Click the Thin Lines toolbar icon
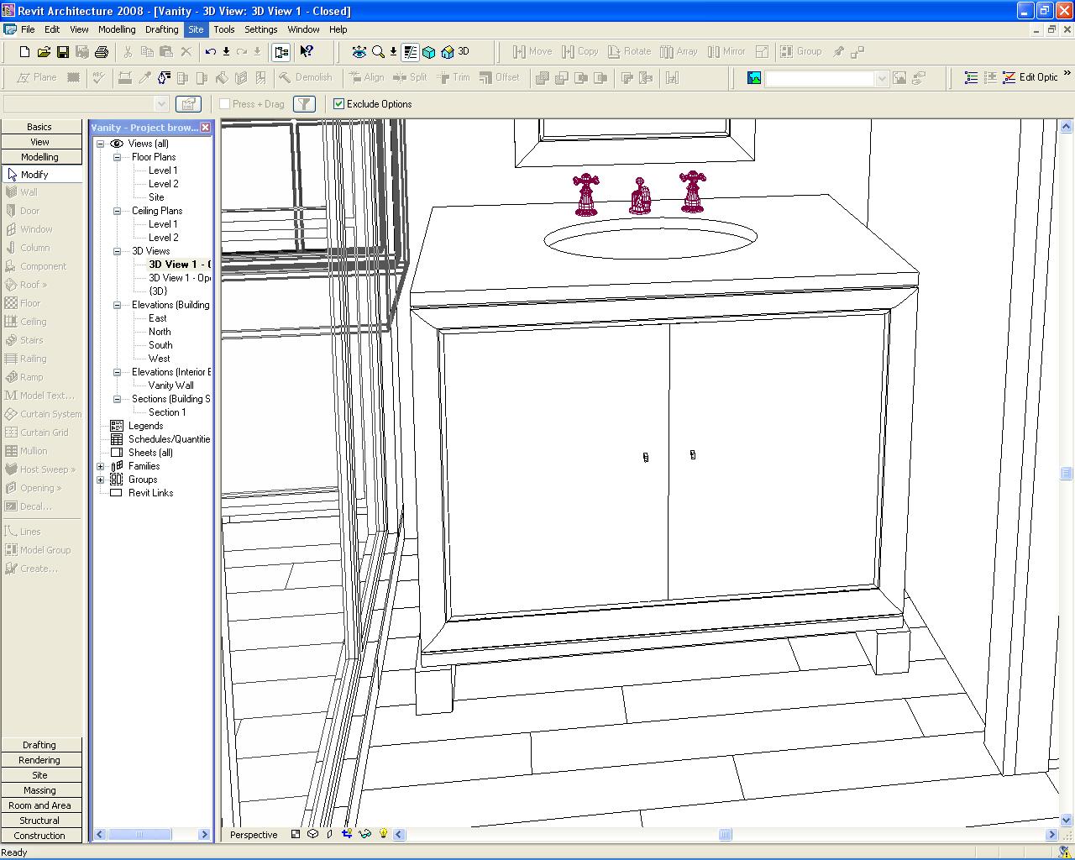This screenshot has width=1075, height=860. click(x=410, y=52)
